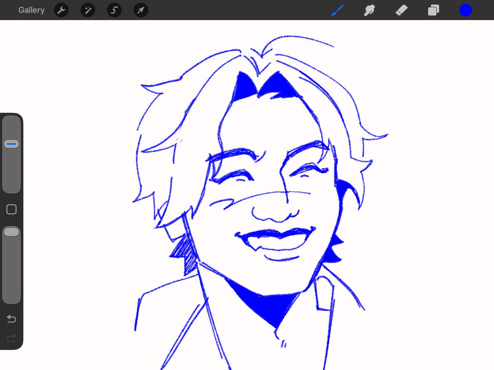Activate the Transform arrow tool

pyautogui.click(x=141, y=10)
